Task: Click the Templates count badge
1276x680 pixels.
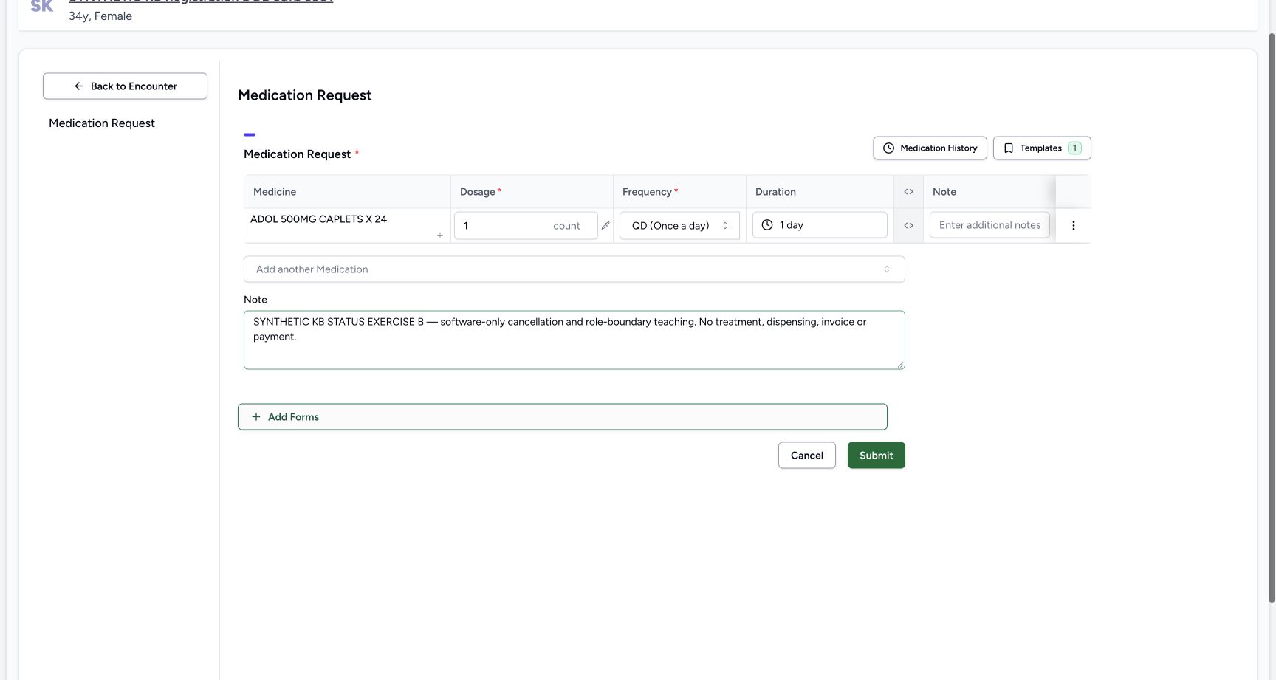Action: (x=1074, y=148)
